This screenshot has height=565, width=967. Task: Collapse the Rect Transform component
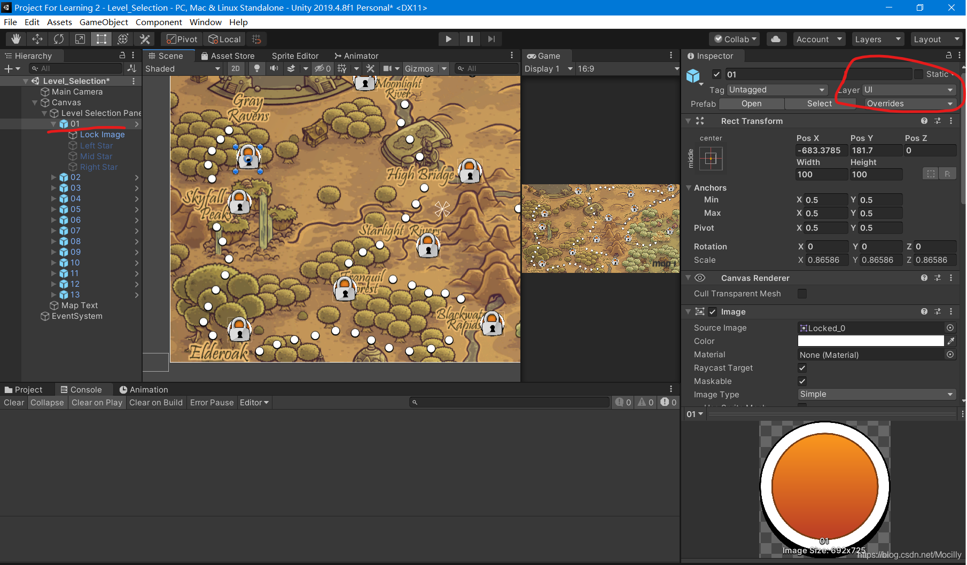click(688, 121)
